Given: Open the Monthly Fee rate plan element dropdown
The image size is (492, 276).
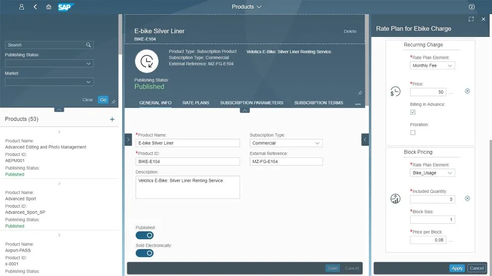Looking at the screenshot, I should coord(432,66).
